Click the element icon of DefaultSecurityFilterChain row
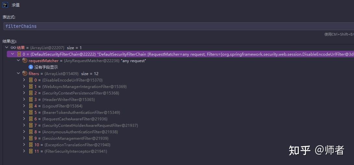The height and width of the screenshot is (165, 354). [19, 54]
